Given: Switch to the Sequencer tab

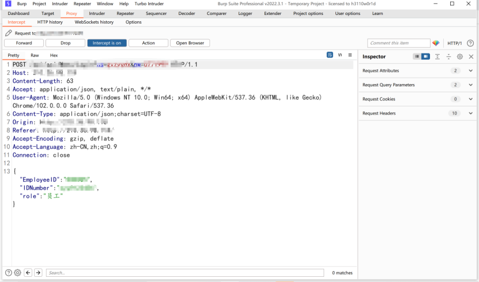Looking at the screenshot, I should (156, 13).
